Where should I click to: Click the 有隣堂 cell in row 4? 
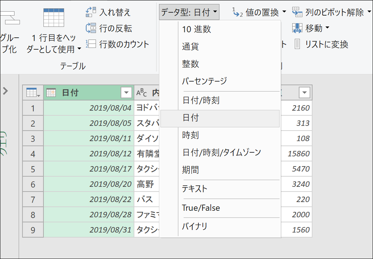click(147, 154)
